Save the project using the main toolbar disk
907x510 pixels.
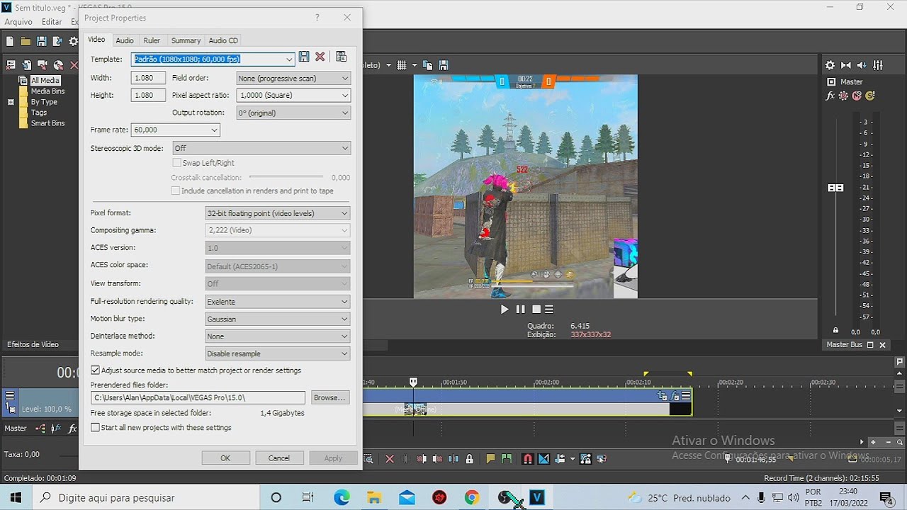point(41,42)
